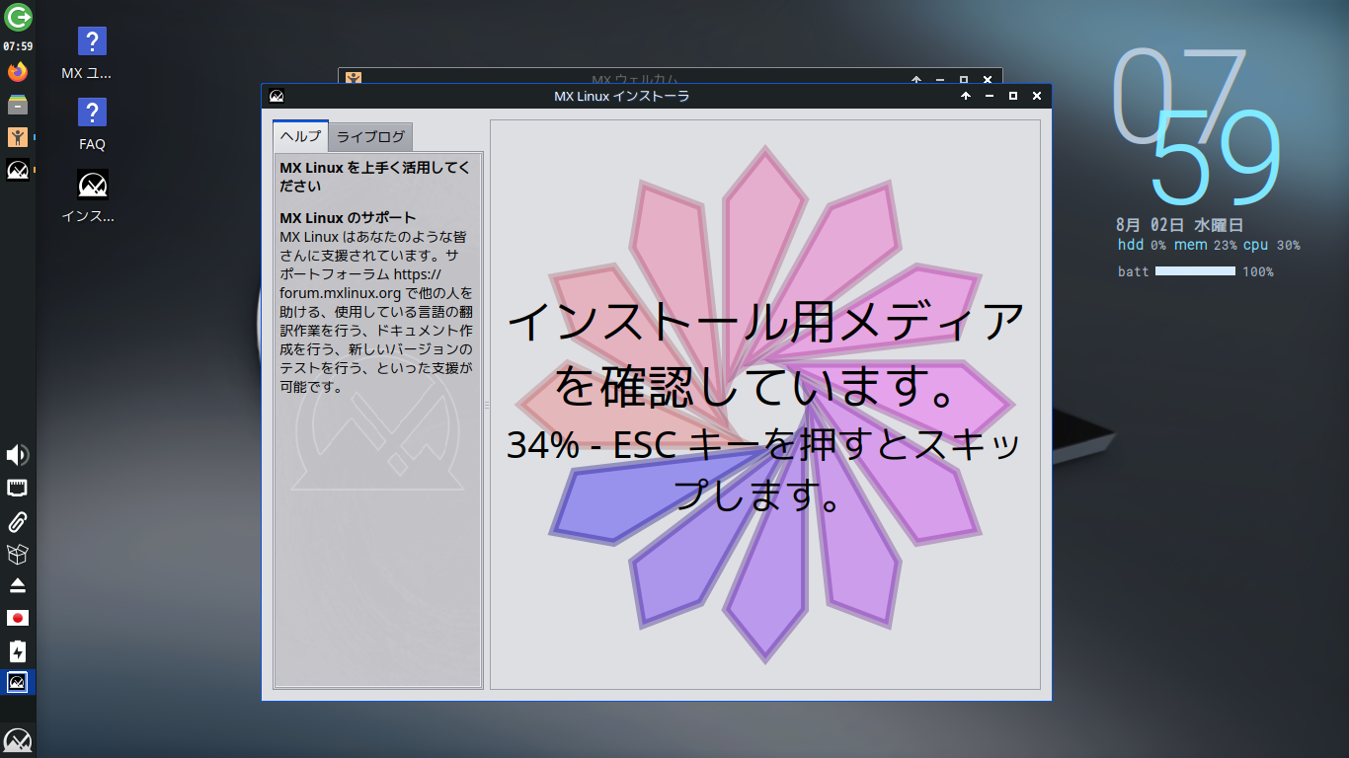The height and width of the screenshot is (758, 1349).
Task: Launch the インス... installer desktop icon
Action: pyautogui.click(x=92, y=195)
